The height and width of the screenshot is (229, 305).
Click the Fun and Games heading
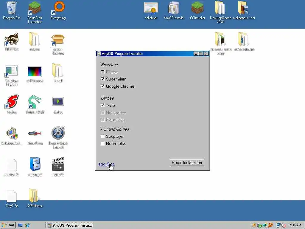[115, 129]
